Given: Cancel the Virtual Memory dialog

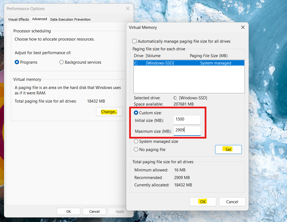Looking at the screenshot, I should coord(232,202).
